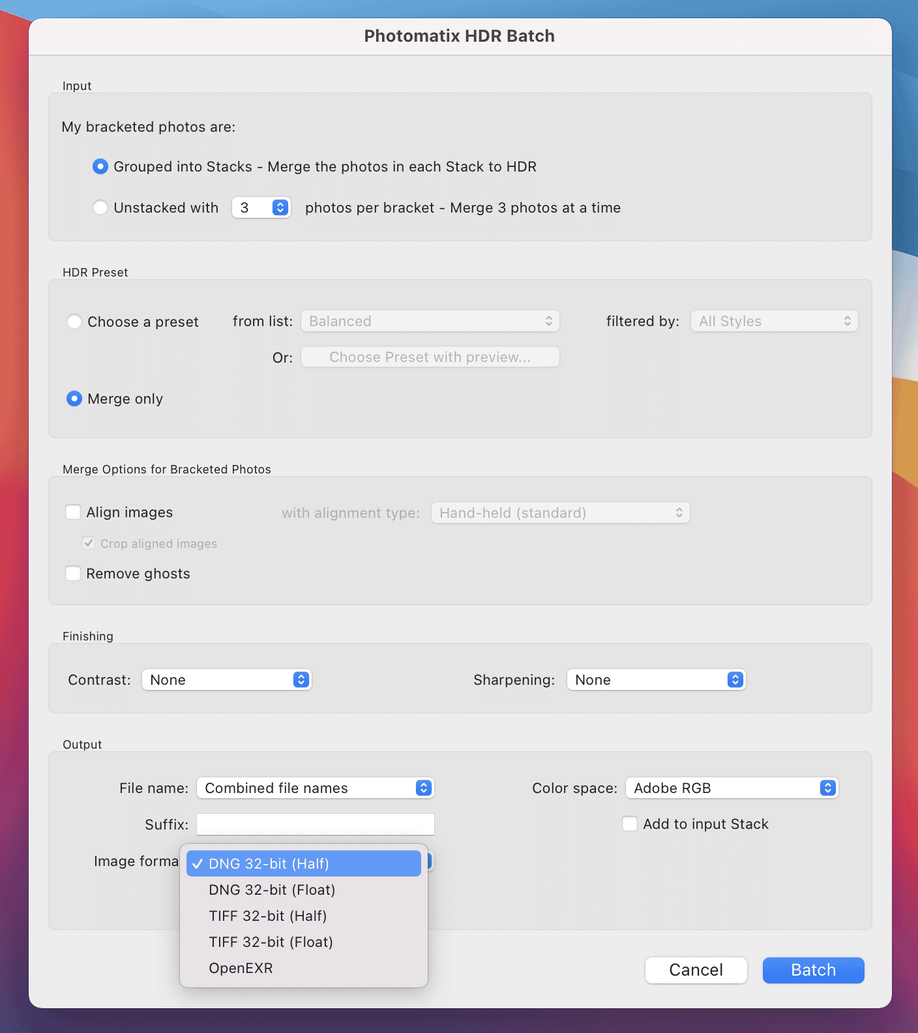Click the Cancel button
Viewport: 918px width, 1033px height.
[696, 970]
